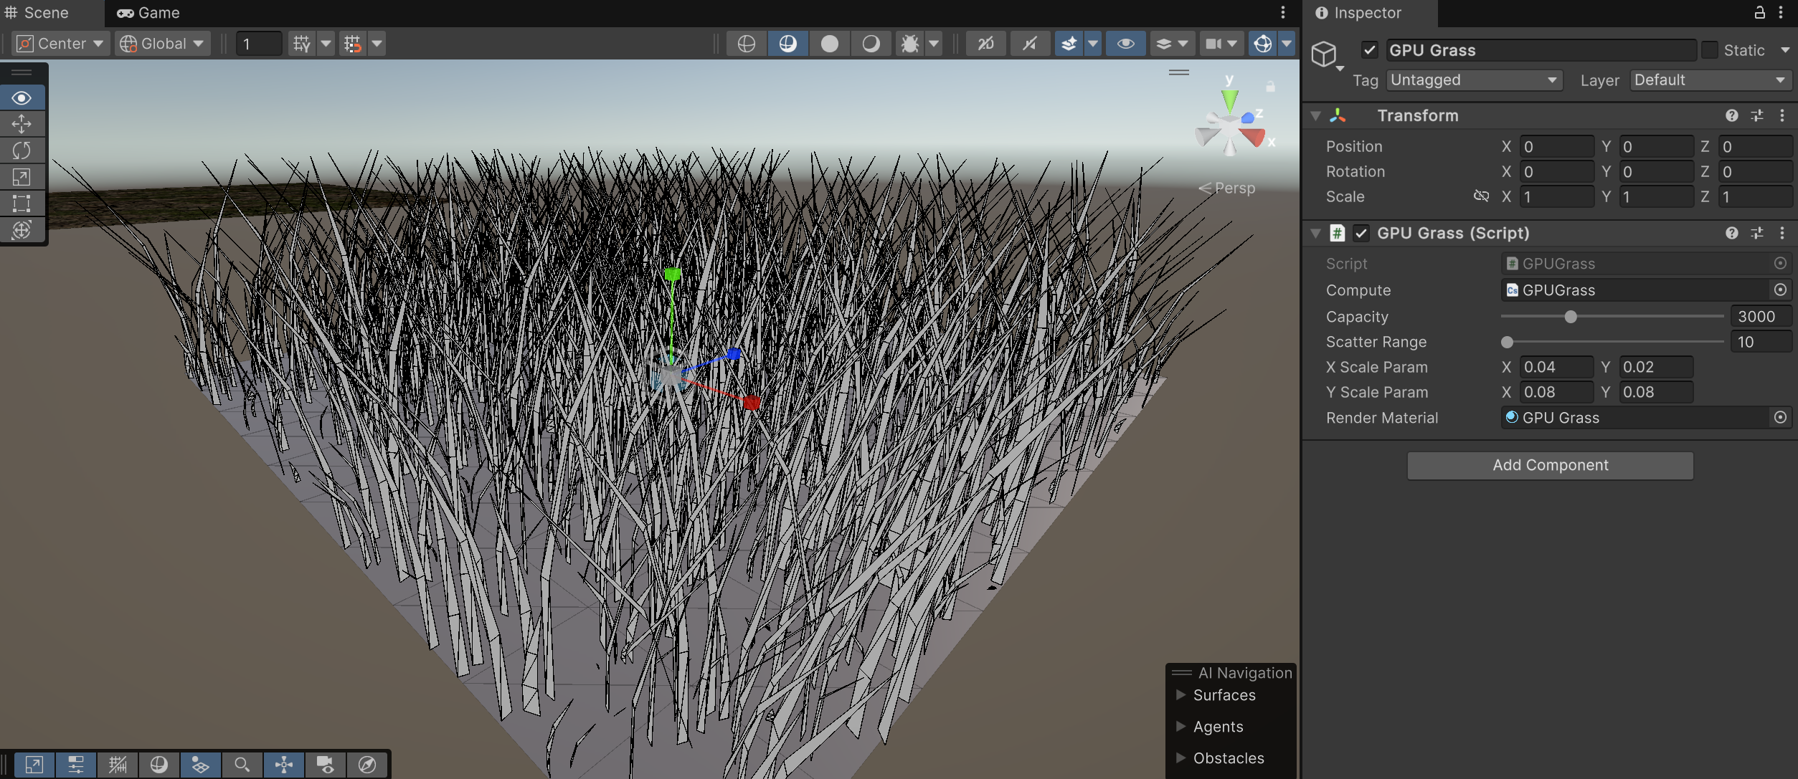
Task: Select the Scale tool icon
Action: tap(22, 177)
